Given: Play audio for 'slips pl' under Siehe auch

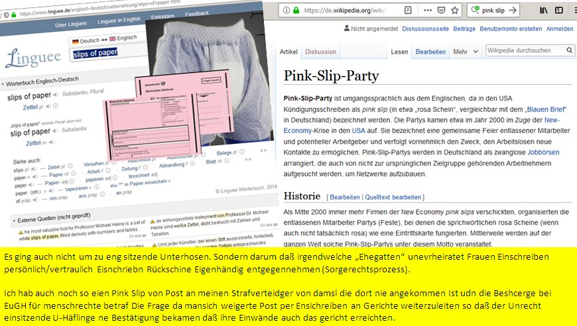Looking at the screenshot, I should pyautogui.click(x=34, y=169).
